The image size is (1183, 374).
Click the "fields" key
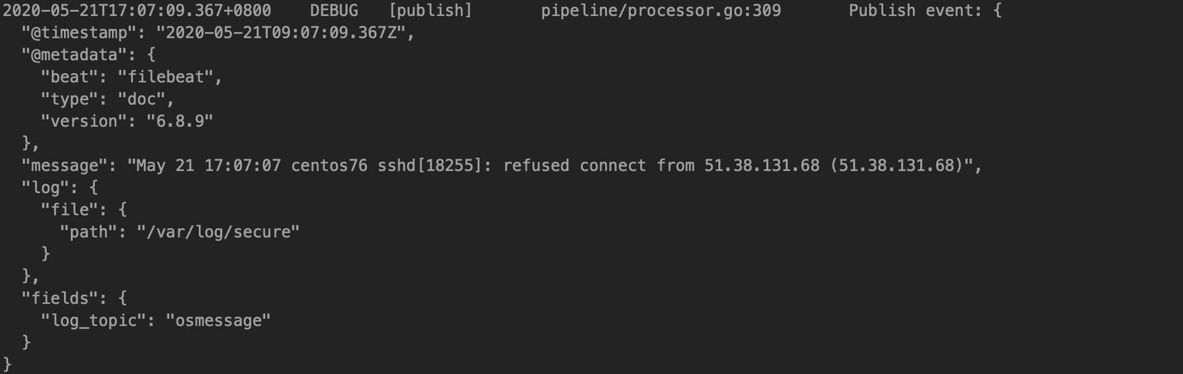pyautogui.click(x=60, y=298)
